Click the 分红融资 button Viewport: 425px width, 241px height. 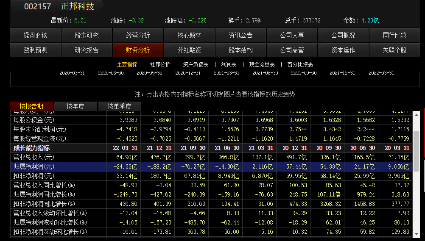[x=189, y=50]
